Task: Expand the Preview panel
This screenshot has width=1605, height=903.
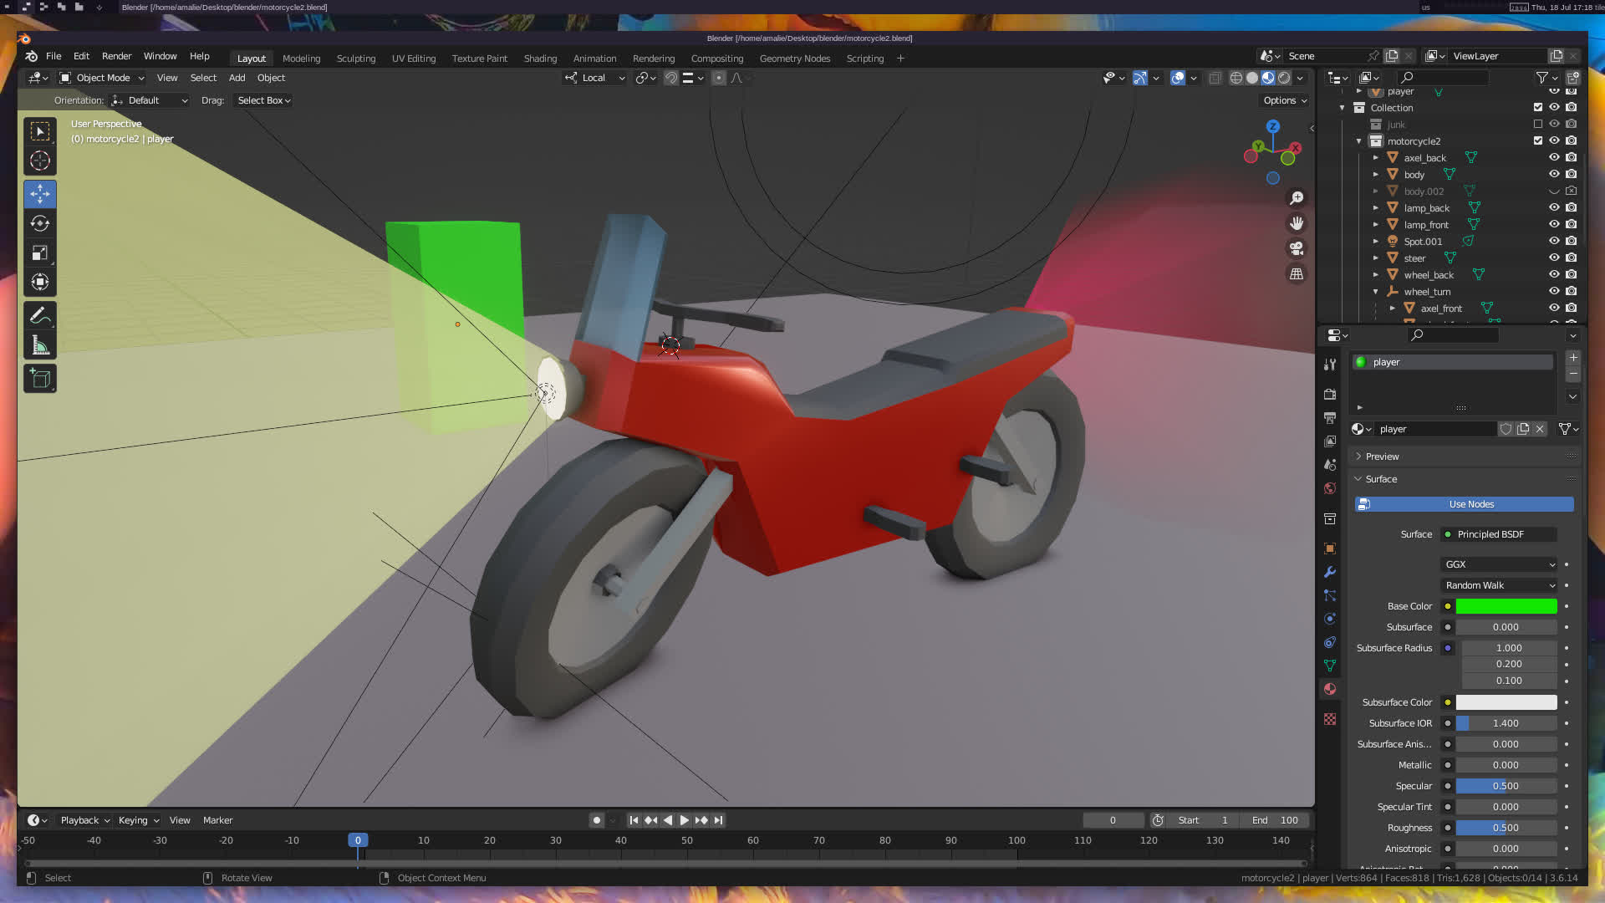Action: point(1382,457)
